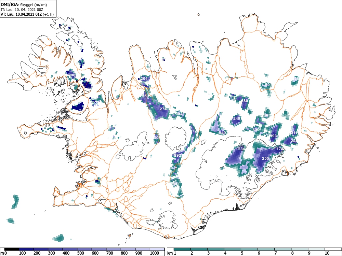
Task: Click the '250' visibility value on the map
Action: coord(265,158)
